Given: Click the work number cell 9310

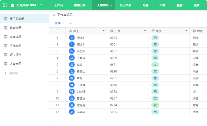Looking at the screenshot, I should [x=127, y=71].
